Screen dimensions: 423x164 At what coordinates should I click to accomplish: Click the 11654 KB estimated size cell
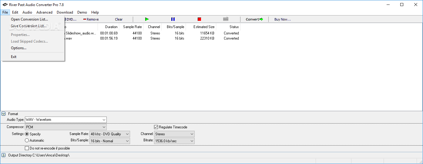tap(207, 33)
